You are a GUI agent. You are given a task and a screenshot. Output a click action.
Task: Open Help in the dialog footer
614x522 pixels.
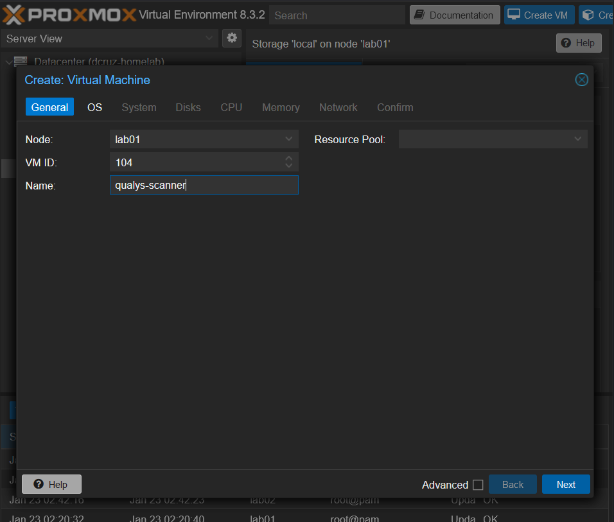pyautogui.click(x=51, y=484)
